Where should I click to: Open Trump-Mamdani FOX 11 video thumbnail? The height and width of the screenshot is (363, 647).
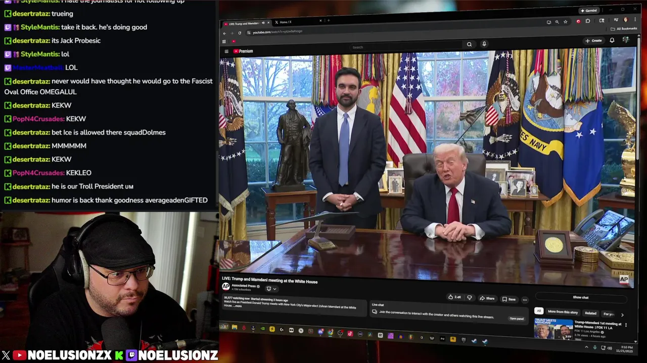pos(553,329)
